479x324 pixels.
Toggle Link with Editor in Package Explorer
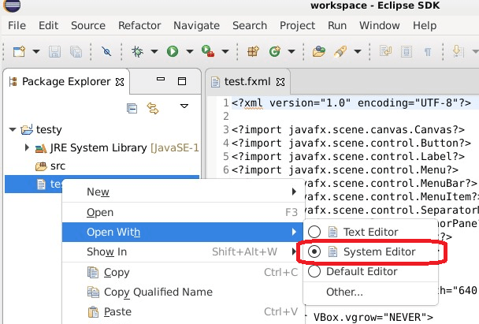(153, 108)
